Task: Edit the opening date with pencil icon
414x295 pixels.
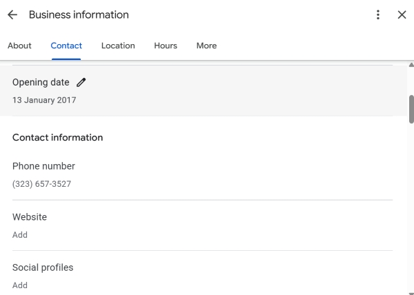Action: point(81,82)
